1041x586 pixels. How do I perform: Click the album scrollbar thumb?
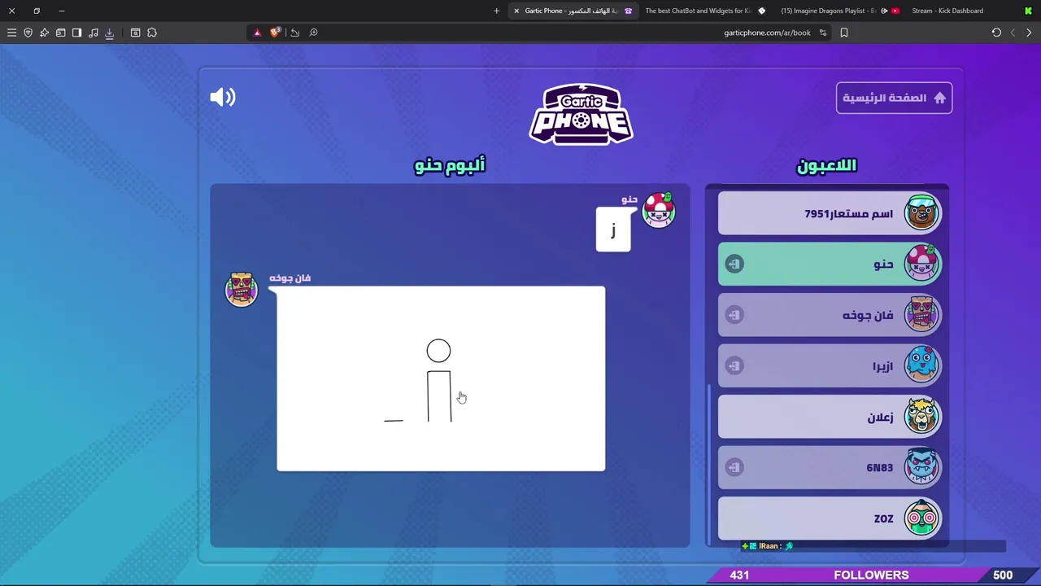click(x=709, y=464)
